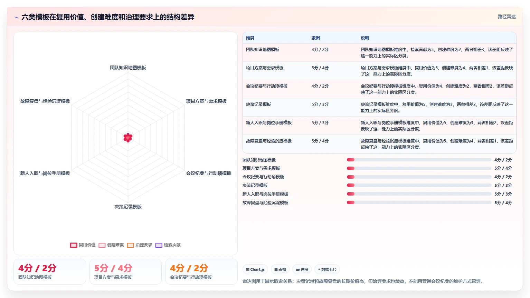Click the 5分 / 3分 cell in 决策记录模板 row
This screenshot has height=298, width=530.
320,105
